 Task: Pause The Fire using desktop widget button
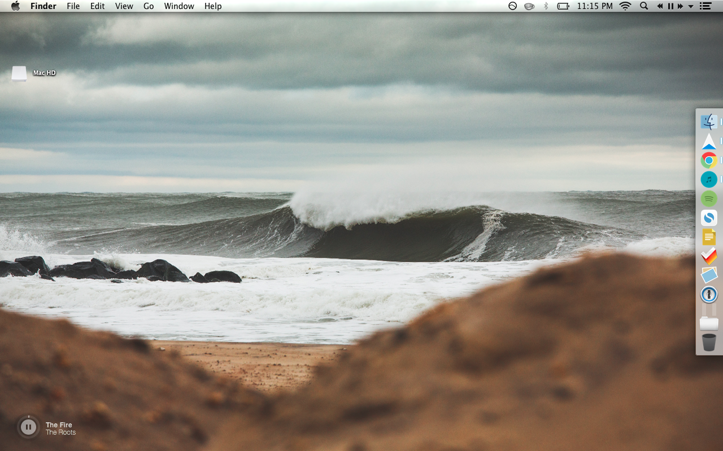(x=28, y=427)
